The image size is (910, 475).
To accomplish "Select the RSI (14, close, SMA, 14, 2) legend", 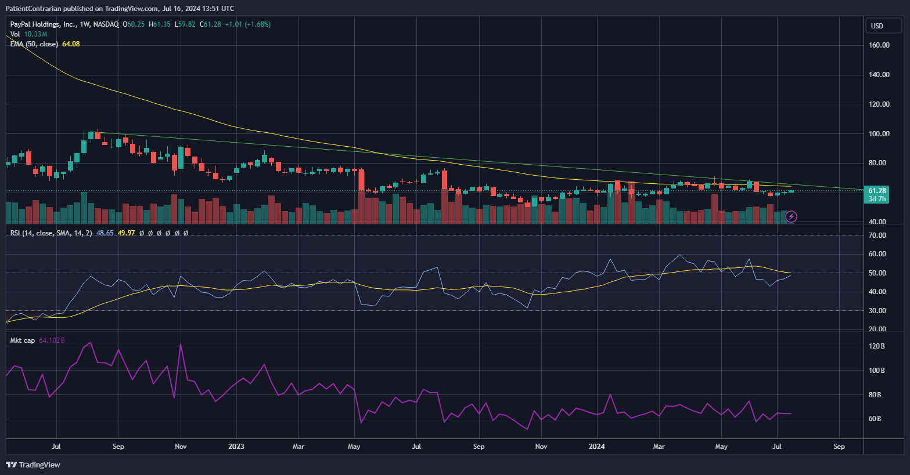I will (51, 233).
